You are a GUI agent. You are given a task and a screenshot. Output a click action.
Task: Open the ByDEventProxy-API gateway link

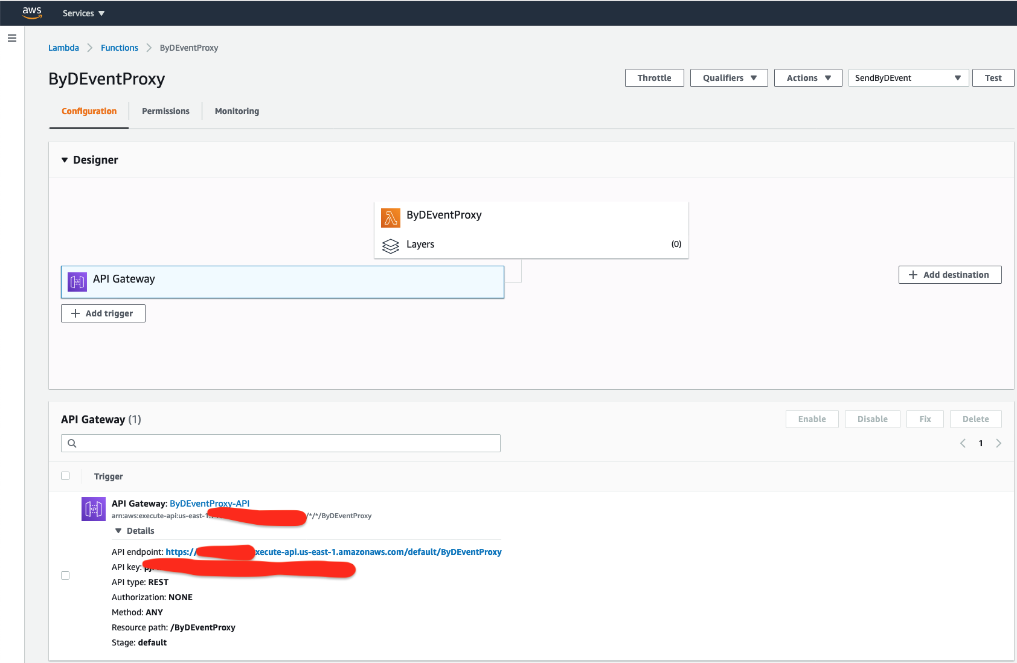tap(210, 504)
